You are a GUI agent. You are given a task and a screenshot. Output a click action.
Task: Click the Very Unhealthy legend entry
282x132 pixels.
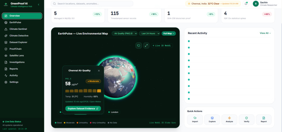pyautogui.click(x=98, y=123)
